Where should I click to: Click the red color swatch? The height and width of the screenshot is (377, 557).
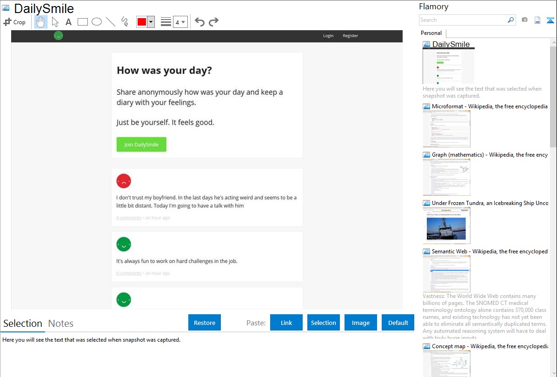(x=142, y=22)
